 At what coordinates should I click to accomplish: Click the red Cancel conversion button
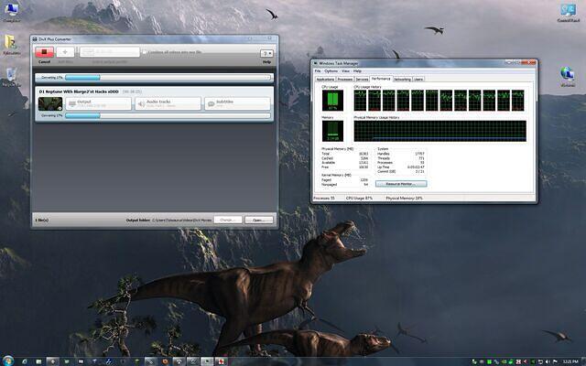[43, 53]
